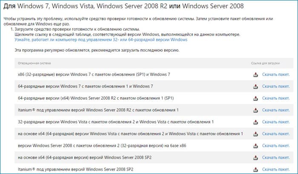298x174 pixels.
Task: Click download icon for Itanium Server 2008 R2 row
Action: click(x=255, y=110)
